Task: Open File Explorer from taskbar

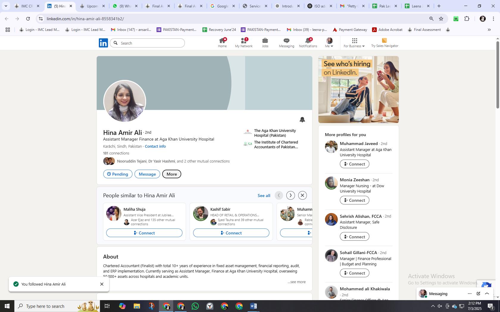Action: point(137,306)
